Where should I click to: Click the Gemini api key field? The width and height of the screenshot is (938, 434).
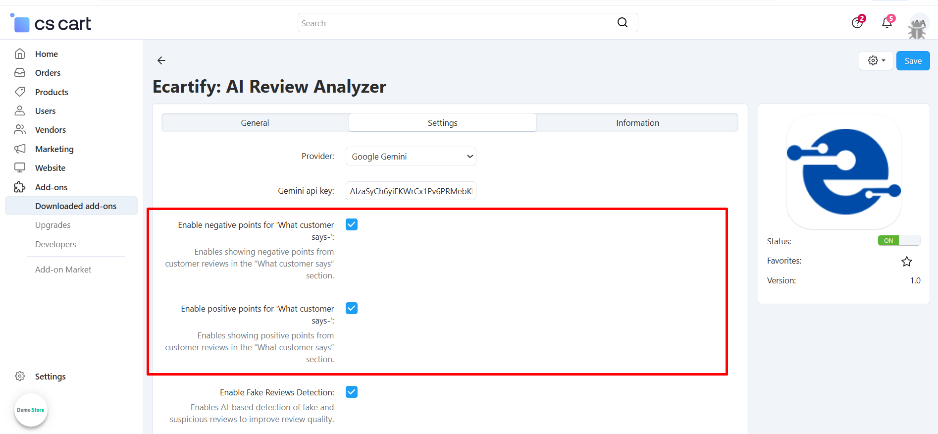[411, 191]
